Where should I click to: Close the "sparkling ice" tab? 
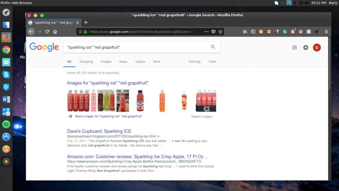77,23
